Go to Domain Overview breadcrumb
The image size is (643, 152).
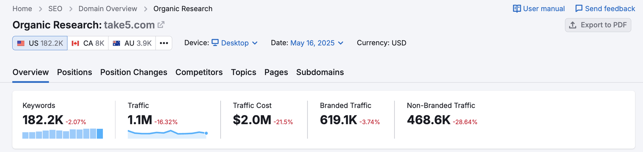(108, 8)
